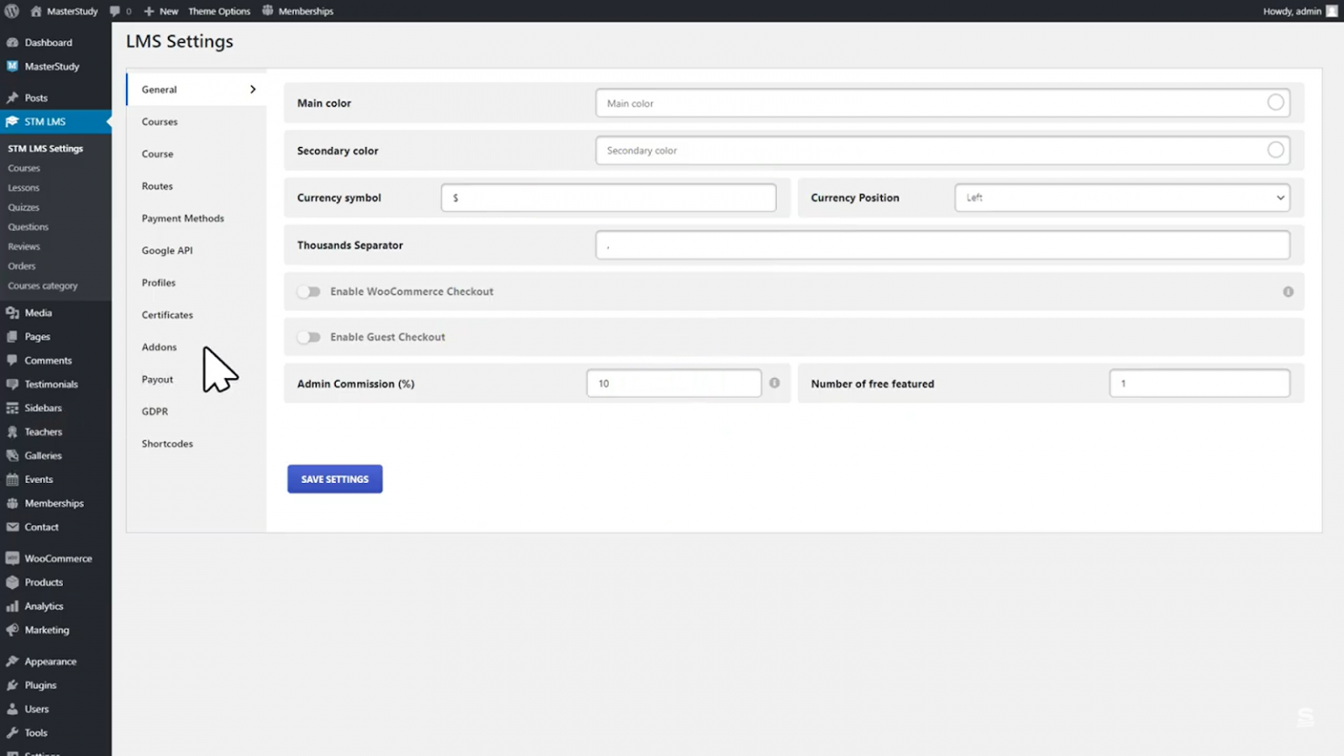This screenshot has height=756, width=1344.
Task: Open the Appearance sidebar icon
Action: tap(11, 661)
